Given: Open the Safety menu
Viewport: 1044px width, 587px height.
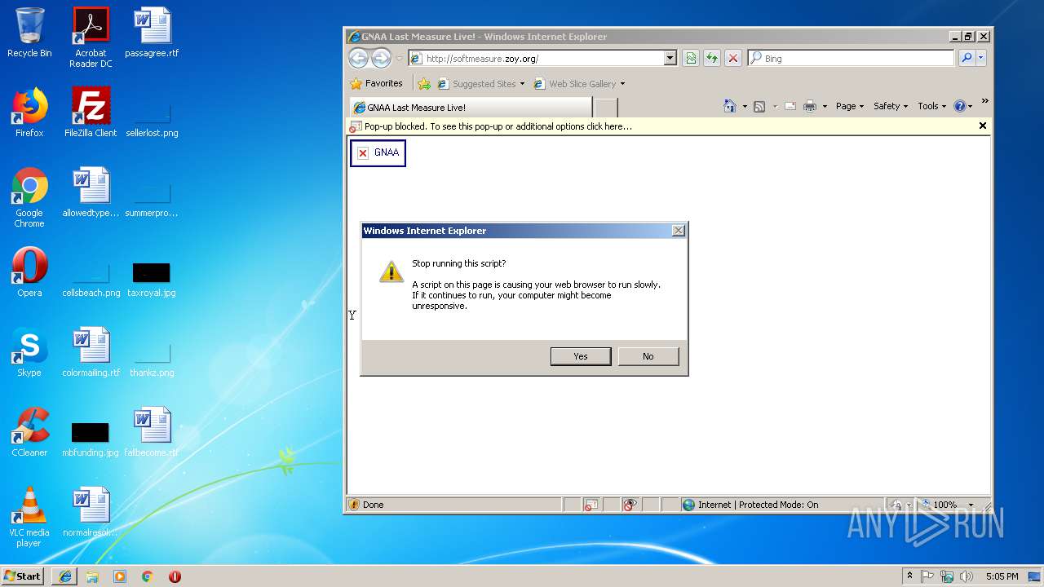Looking at the screenshot, I should point(891,106).
